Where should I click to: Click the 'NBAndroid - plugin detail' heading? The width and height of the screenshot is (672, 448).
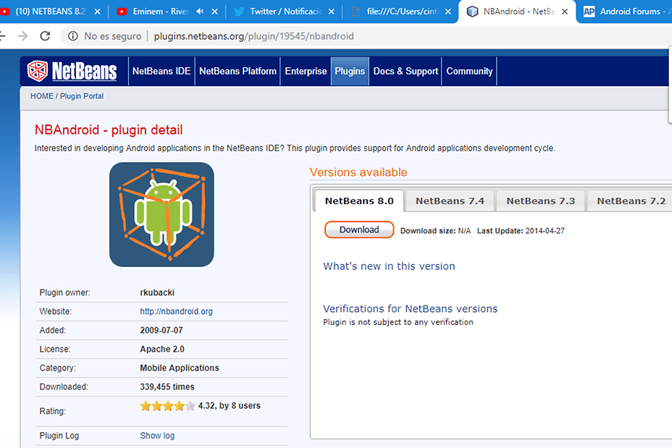109,130
